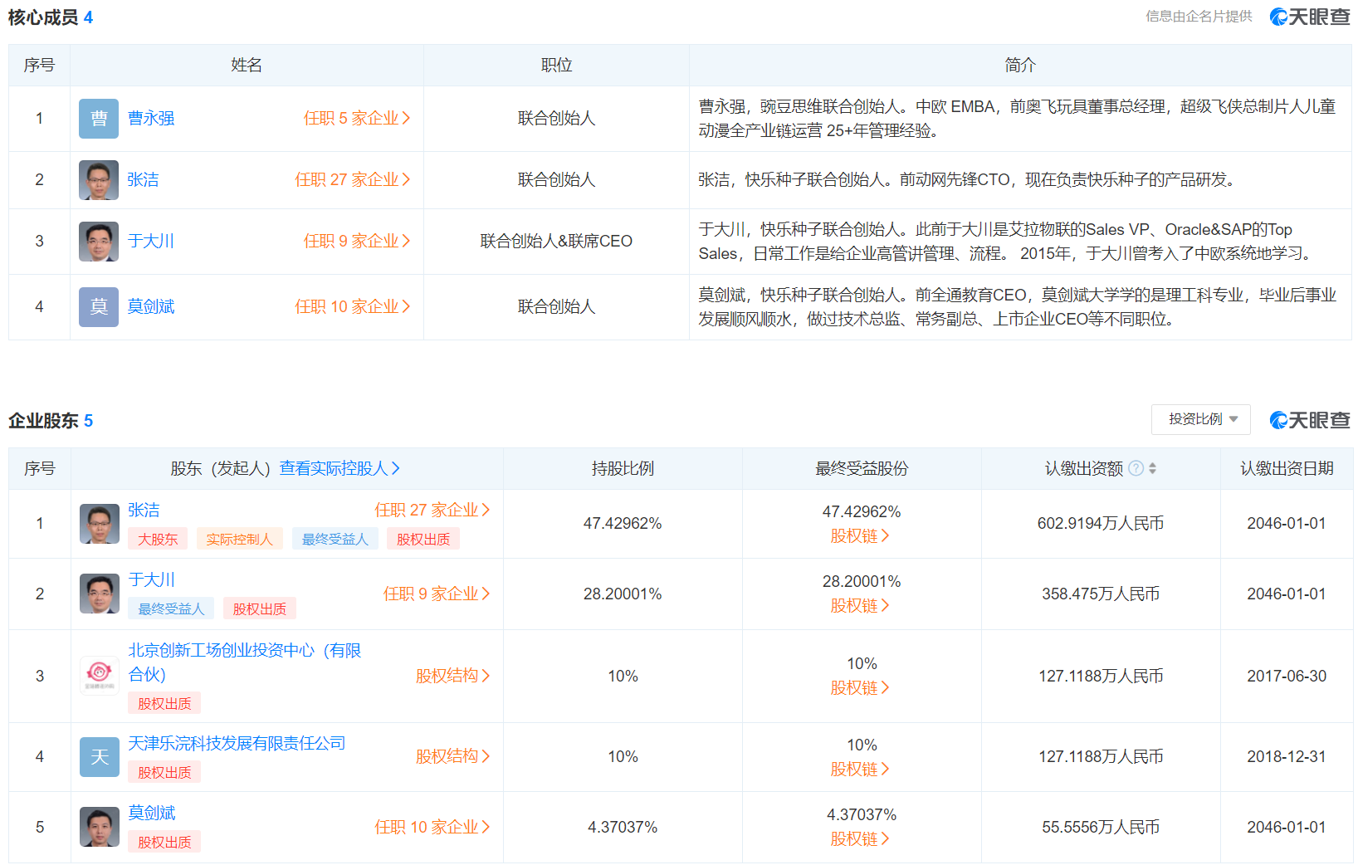The width and height of the screenshot is (1358, 865).
Task: Expand 股权结构 for 北京创新工场创业投资中心
Action: pyautogui.click(x=452, y=676)
